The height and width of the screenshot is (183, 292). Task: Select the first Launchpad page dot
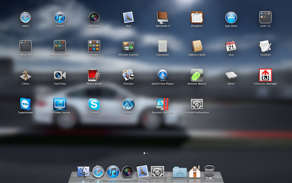[144, 153]
